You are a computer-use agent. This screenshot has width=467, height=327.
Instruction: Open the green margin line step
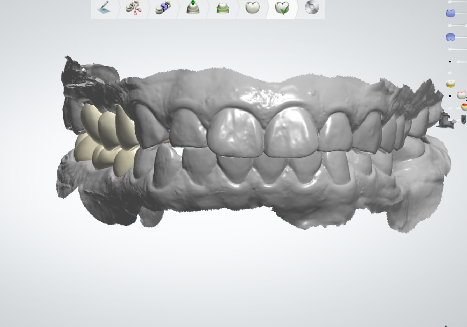(222, 8)
